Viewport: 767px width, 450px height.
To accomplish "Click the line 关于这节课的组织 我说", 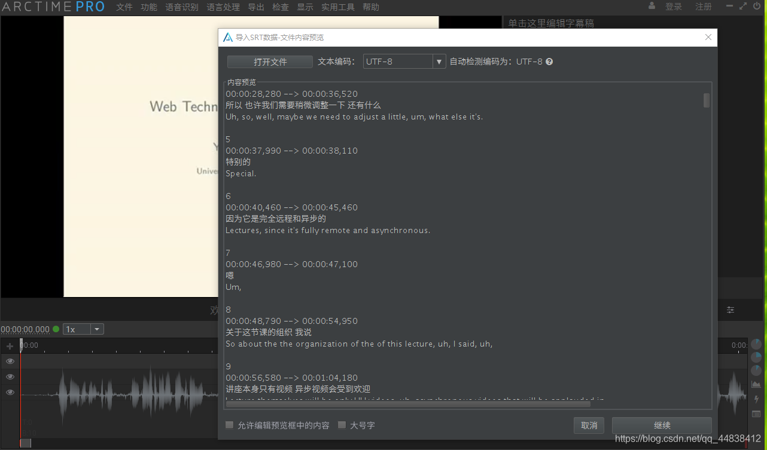I will (269, 332).
